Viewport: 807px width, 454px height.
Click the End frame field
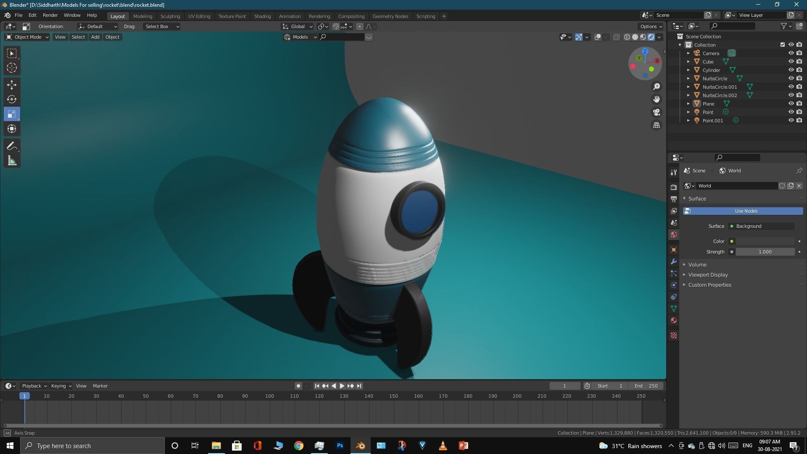(x=646, y=386)
